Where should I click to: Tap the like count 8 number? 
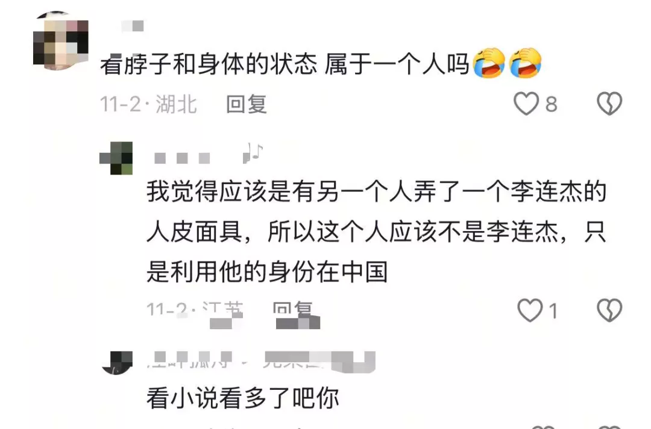pyautogui.click(x=551, y=104)
